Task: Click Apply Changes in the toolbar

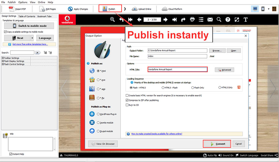Action: pos(78,9)
